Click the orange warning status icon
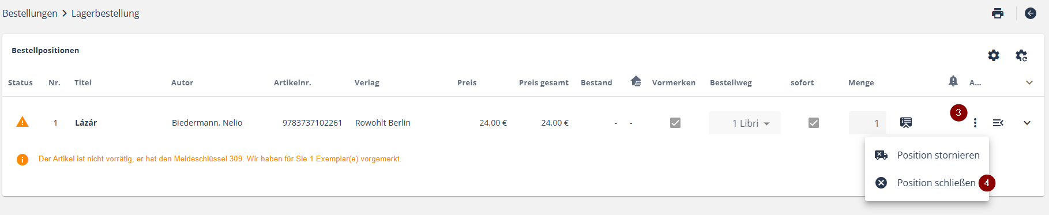1049x215 pixels. [x=22, y=122]
